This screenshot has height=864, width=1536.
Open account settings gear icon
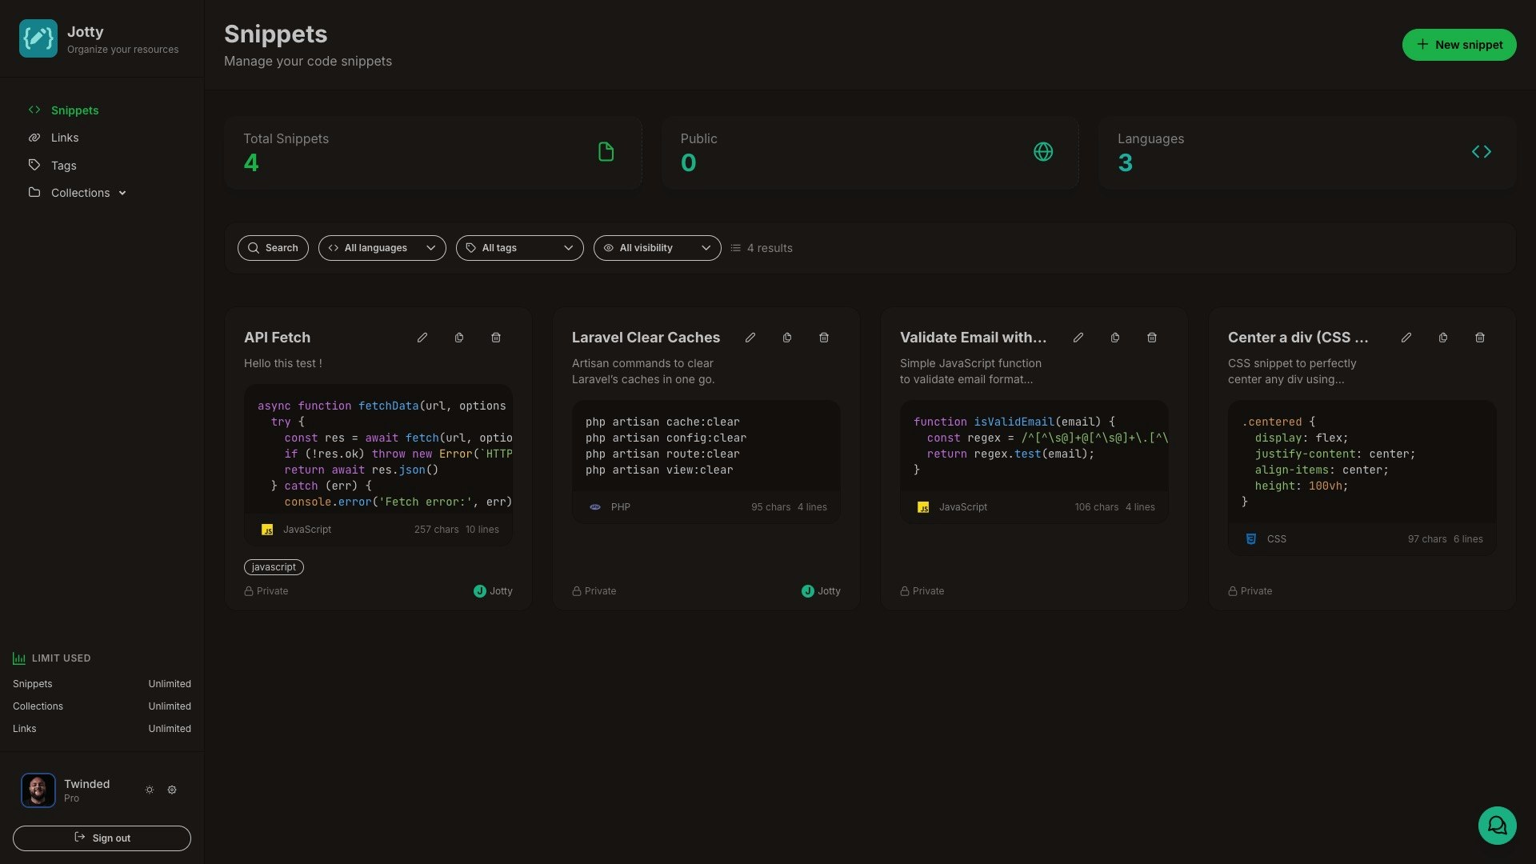tap(172, 790)
